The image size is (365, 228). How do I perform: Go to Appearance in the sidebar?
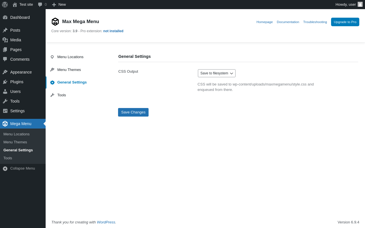(x=21, y=72)
